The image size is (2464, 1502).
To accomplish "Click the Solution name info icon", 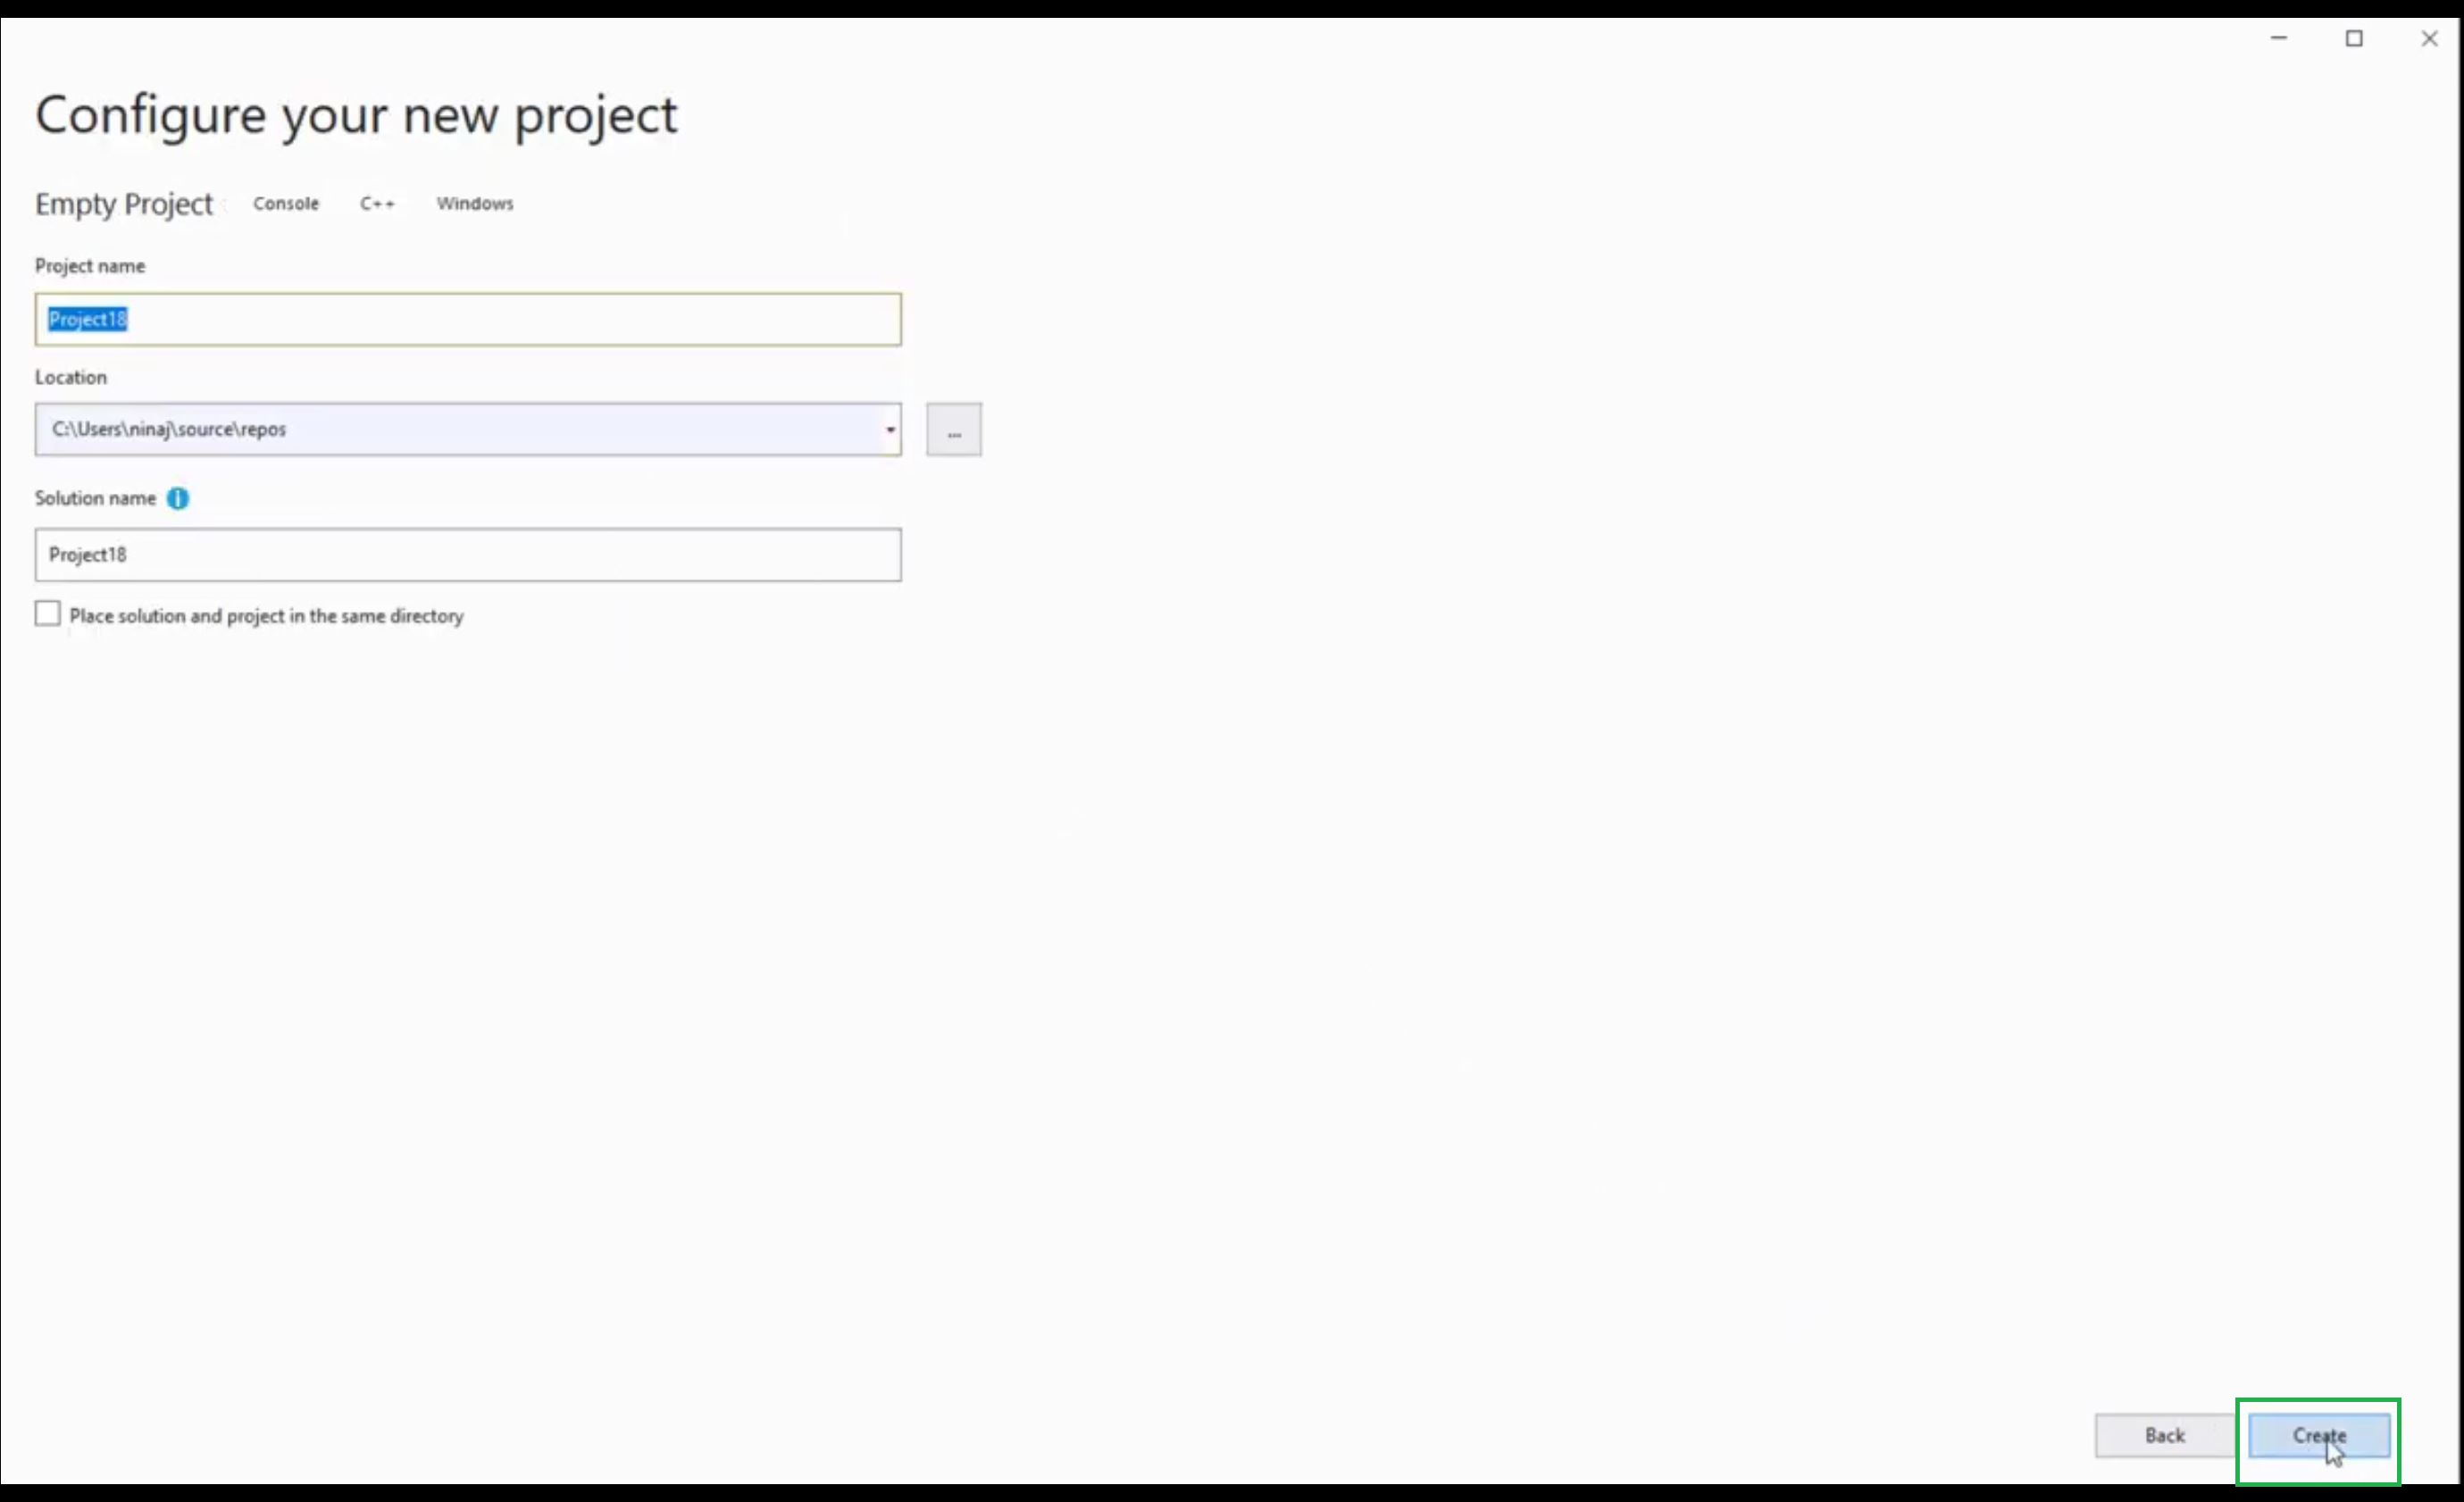I will pyautogui.click(x=178, y=498).
